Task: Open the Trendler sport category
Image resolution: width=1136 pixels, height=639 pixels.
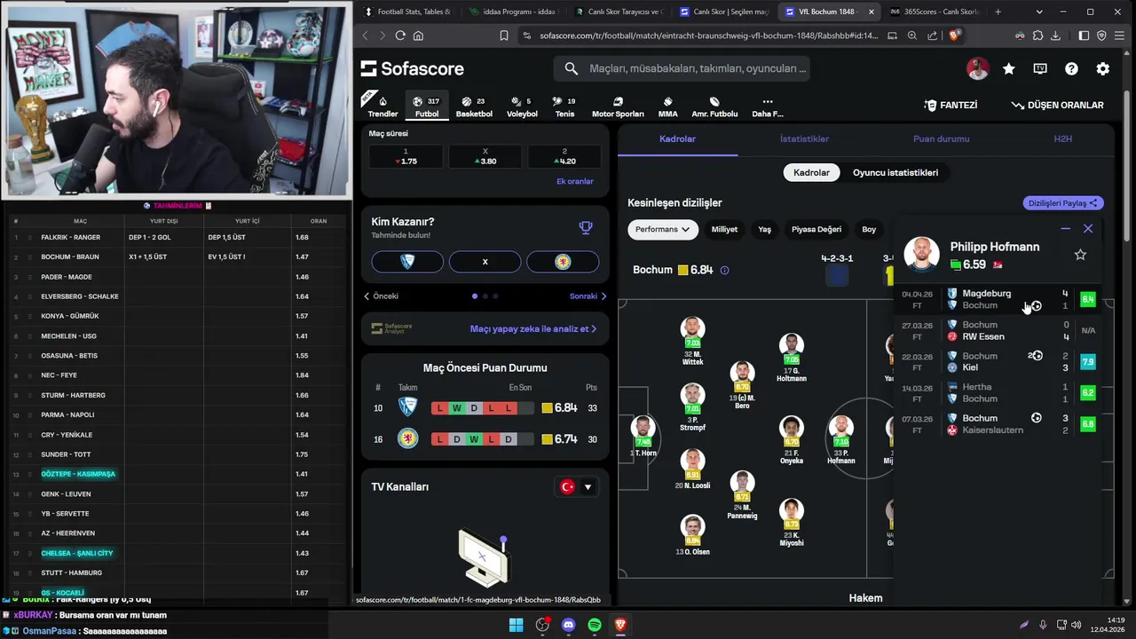Action: point(383,106)
